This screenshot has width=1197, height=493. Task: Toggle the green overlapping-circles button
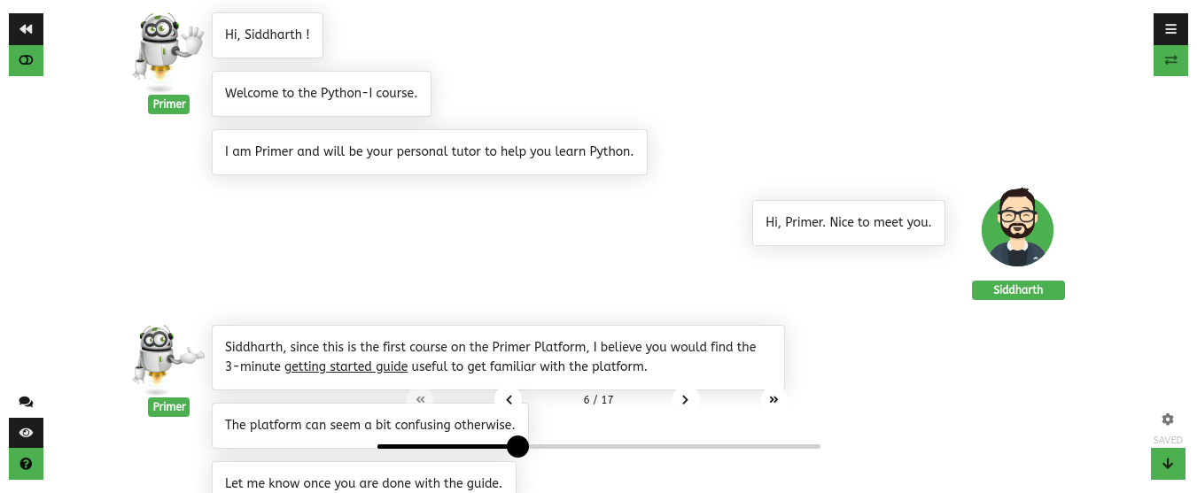coord(26,60)
